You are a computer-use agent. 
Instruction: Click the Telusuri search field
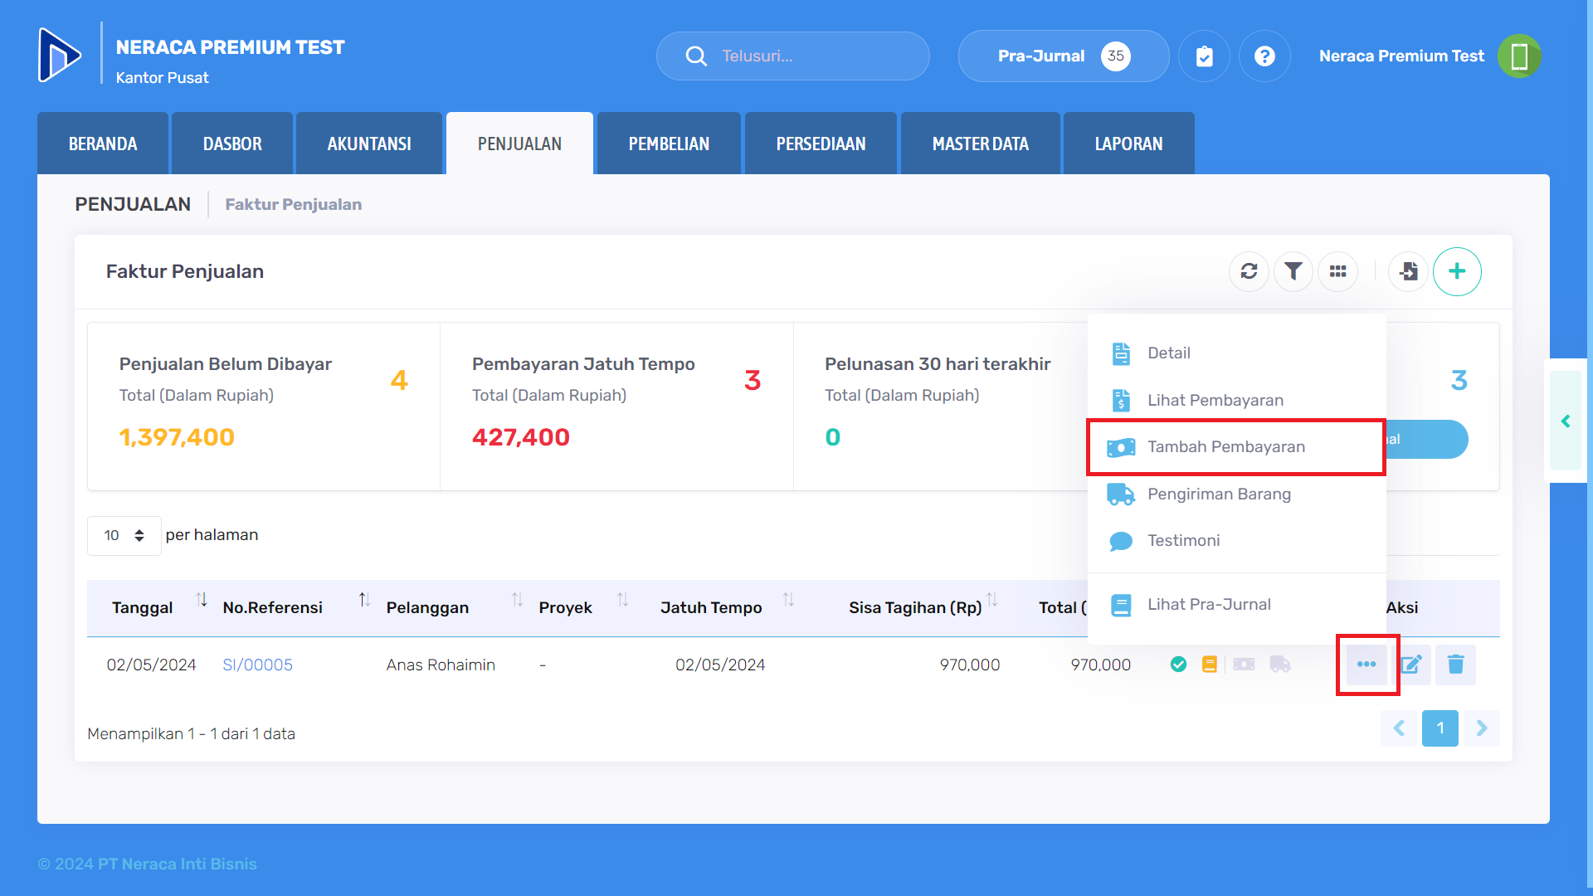pos(792,56)
